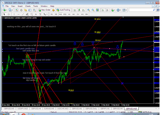Select the GBPJPY,H1 chart tab

[x=105, y=109]
